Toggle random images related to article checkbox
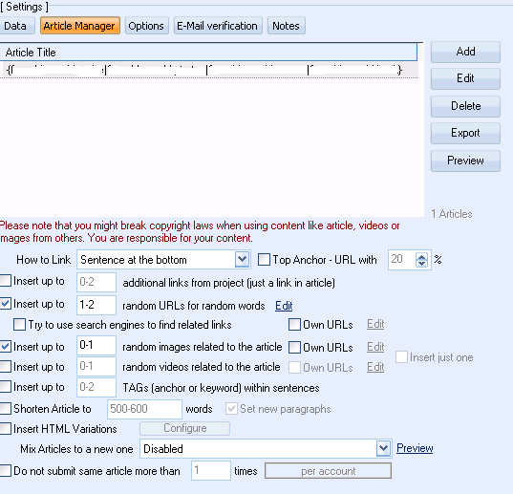The height and width of the screenshot is (494, 513). point(5,347)
